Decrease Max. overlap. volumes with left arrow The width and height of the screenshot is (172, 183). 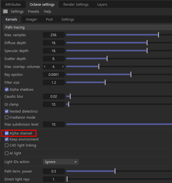coord(44,67)
